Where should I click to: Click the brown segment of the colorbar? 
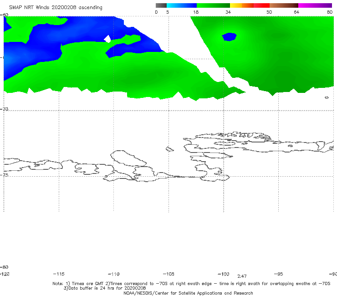pyautogui.click(x=284, y=5)
